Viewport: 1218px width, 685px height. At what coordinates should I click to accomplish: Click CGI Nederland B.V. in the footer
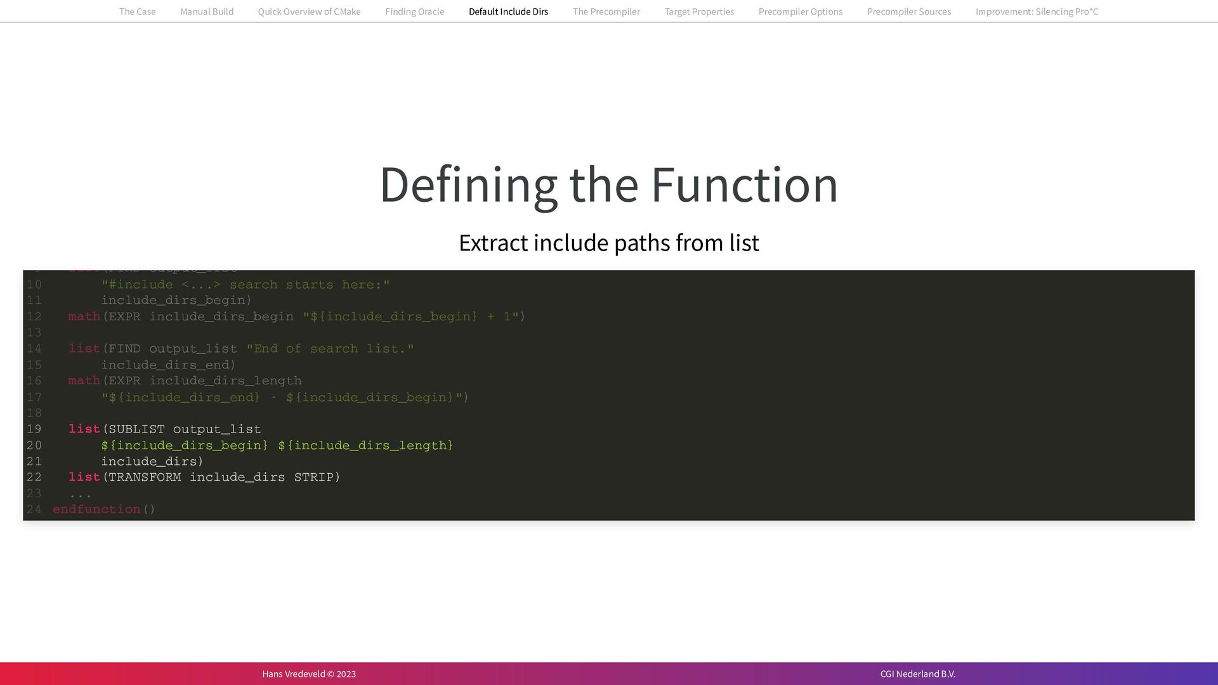pos(917,674)
